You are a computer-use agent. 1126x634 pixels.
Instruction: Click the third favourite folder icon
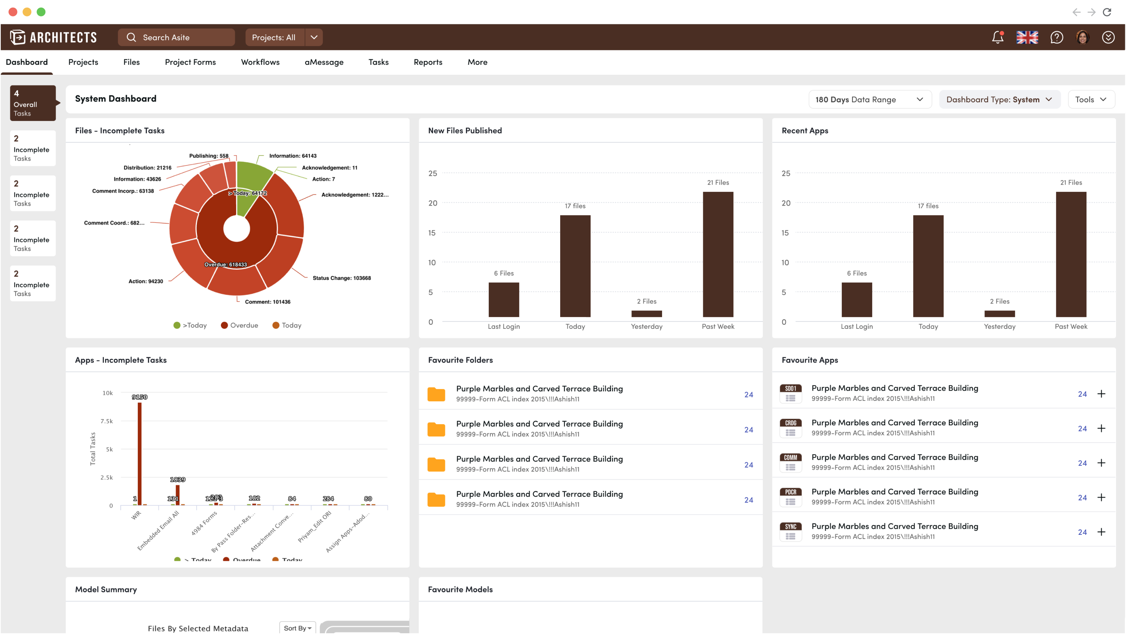[x=436, y=465]
